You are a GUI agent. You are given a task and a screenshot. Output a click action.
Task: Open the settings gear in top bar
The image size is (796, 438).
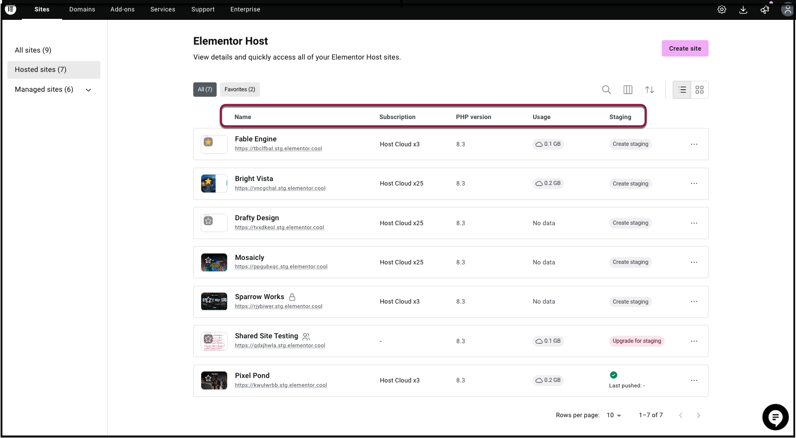[722, 9]
